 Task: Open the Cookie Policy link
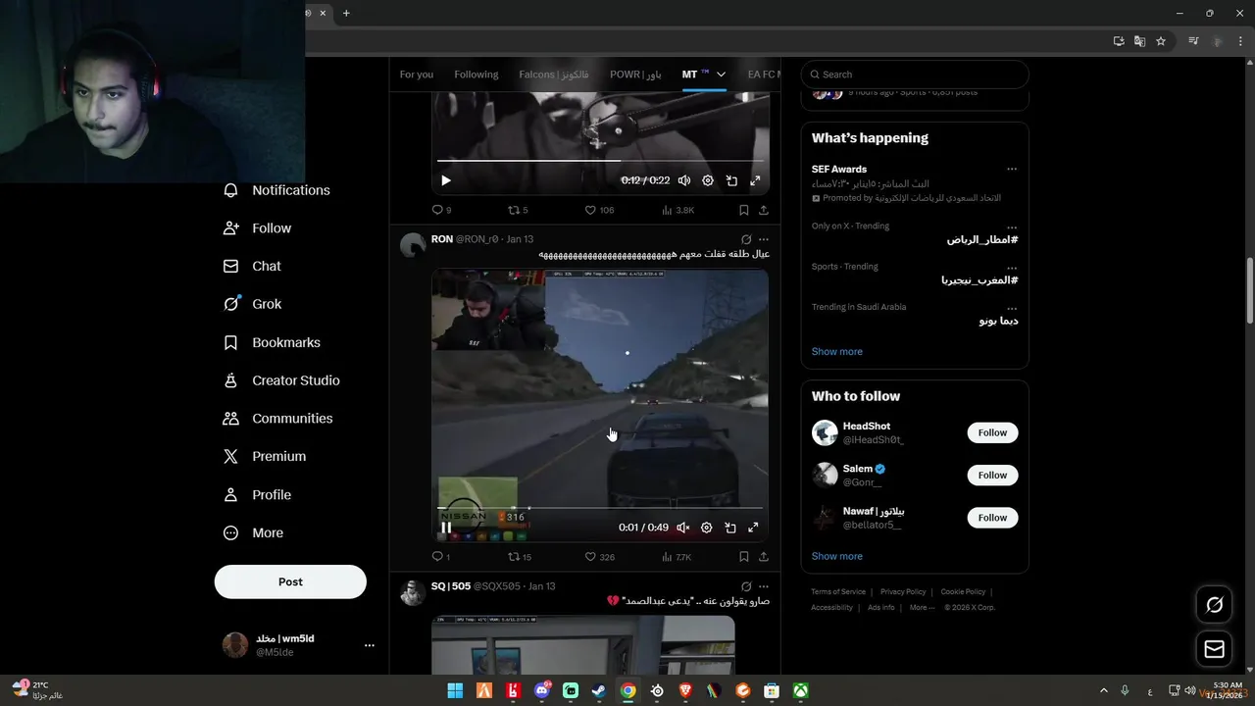(963, 591)
